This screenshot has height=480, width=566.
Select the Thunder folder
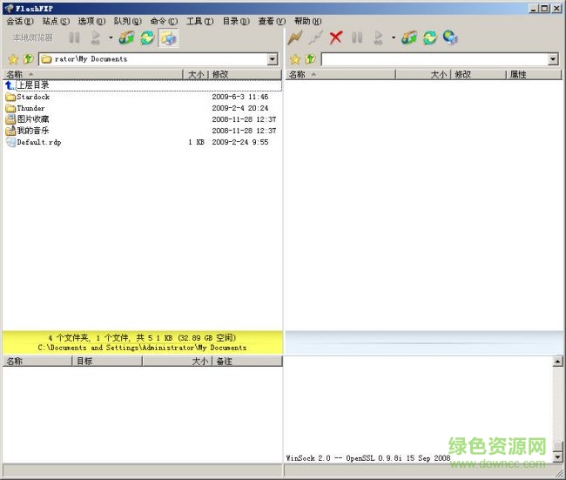pyautogui.click(x=143, y=108)
